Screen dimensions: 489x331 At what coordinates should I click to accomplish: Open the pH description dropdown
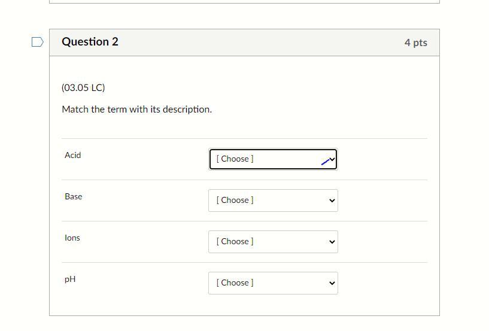tap(272, 283)
